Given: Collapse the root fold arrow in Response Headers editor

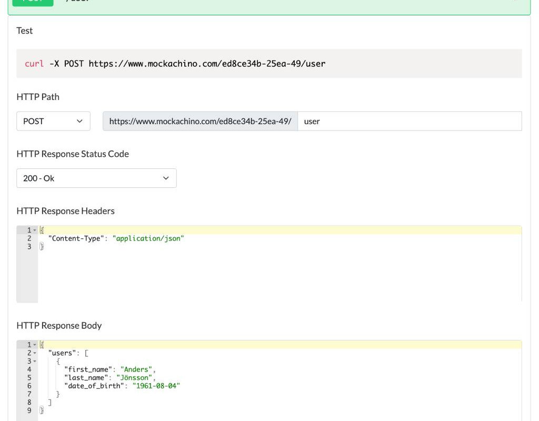Looking at the screenshot, I should click(35, 230).
